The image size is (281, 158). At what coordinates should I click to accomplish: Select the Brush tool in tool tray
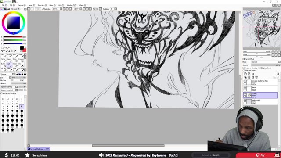[15, 56]
